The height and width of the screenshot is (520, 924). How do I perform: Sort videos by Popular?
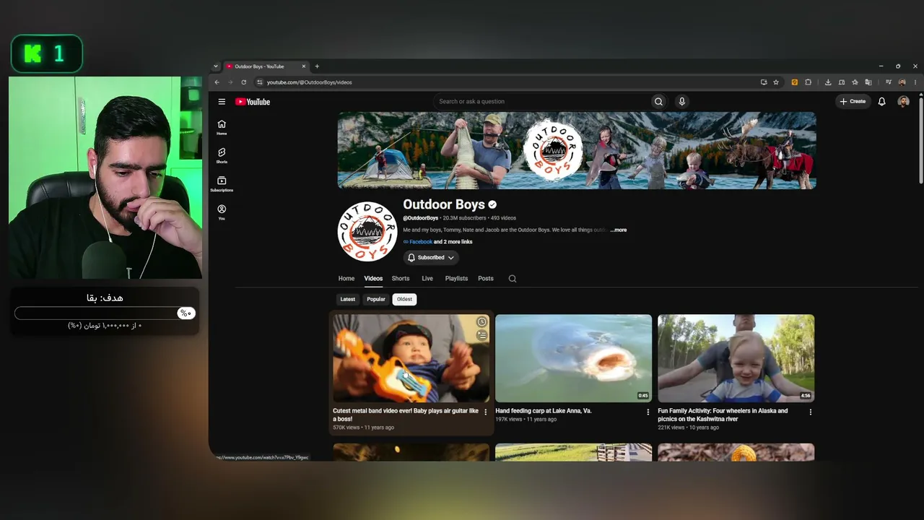[376, 299]
